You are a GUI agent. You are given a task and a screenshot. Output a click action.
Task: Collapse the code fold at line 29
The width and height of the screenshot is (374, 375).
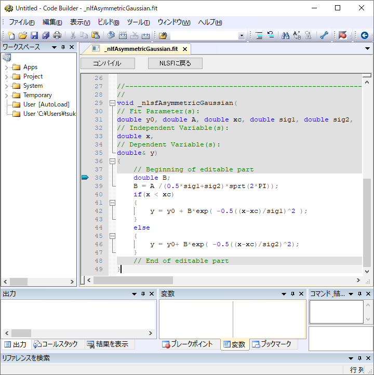[112, 103]
